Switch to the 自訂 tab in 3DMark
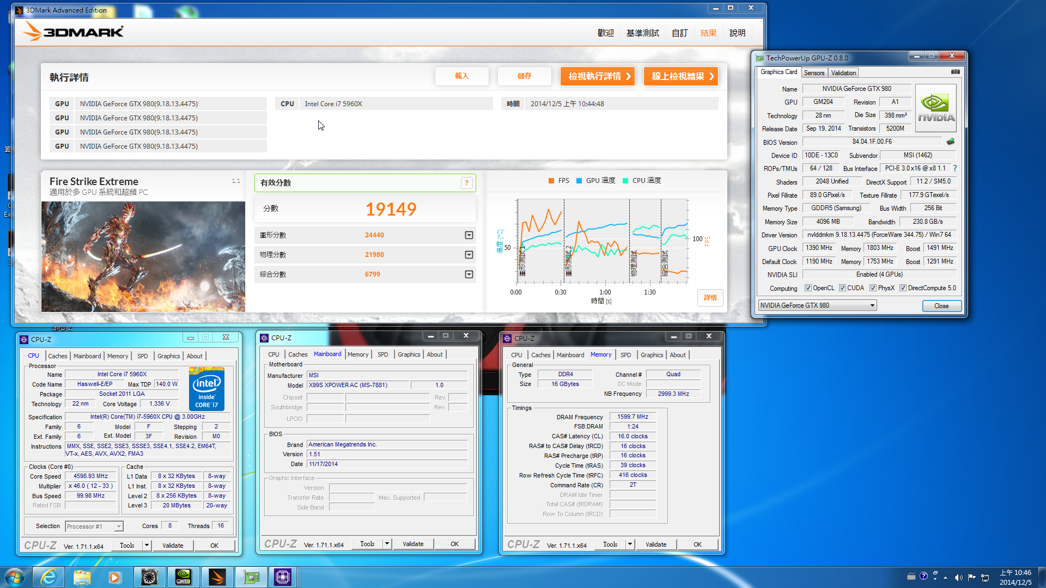The height and width of the screenshot is (588, 1046). 679,33
